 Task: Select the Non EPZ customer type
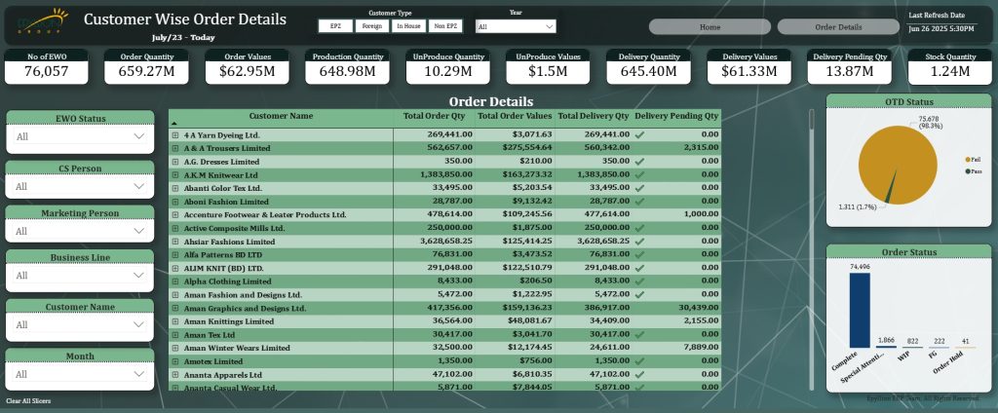(x=445, y=27)
